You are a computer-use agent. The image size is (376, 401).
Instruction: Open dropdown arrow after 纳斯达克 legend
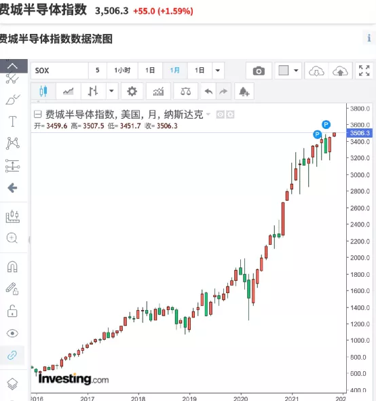tap(208, 114)
